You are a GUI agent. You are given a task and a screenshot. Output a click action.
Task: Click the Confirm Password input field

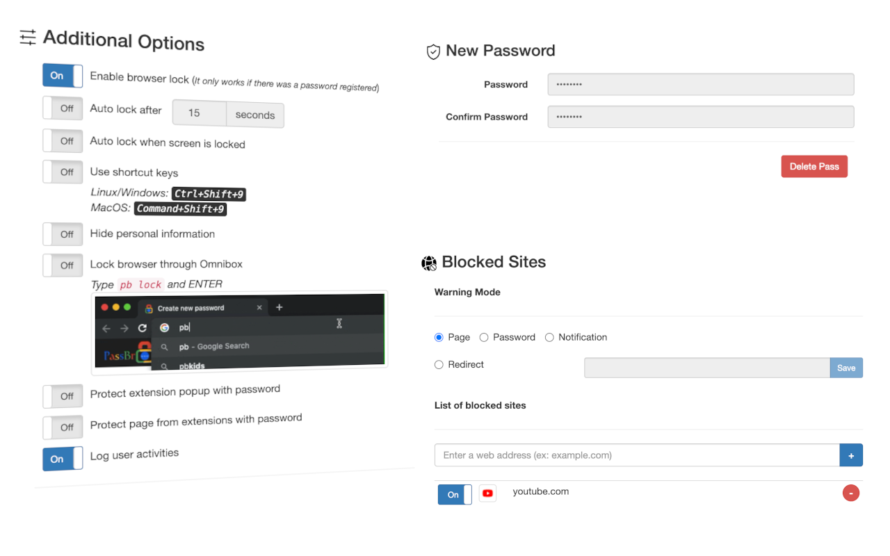[x=701, y=117]
